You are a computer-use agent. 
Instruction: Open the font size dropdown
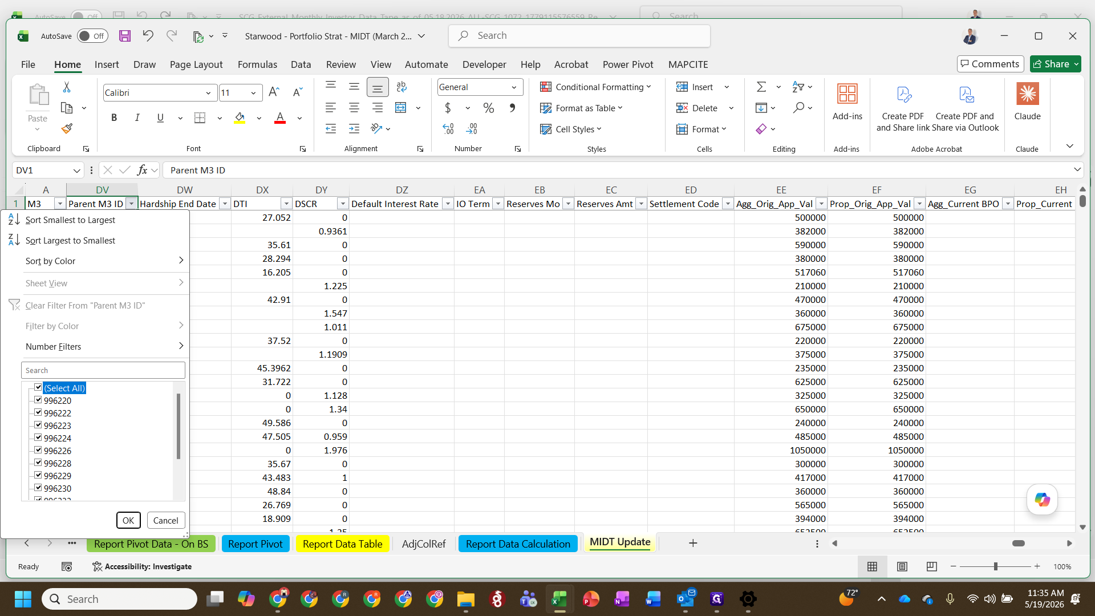point(253,93)
